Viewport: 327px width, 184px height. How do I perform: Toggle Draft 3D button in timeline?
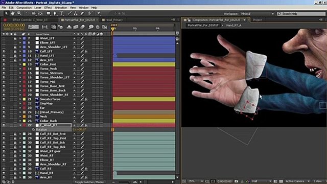click(61, 27)
